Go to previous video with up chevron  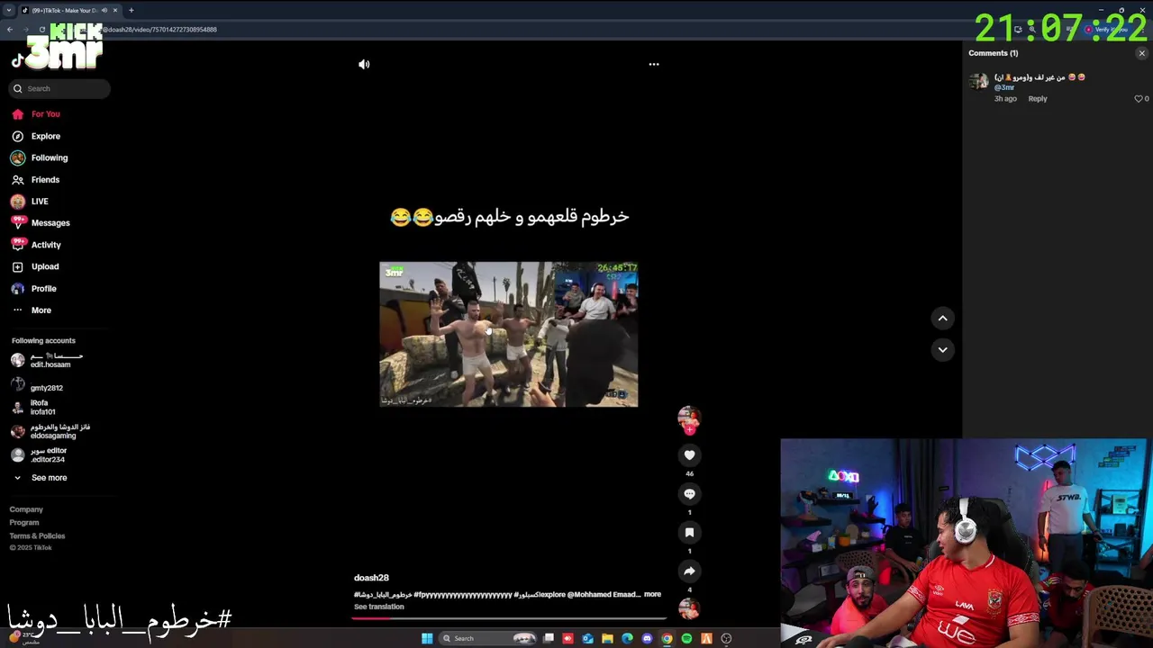click(942, 318)
